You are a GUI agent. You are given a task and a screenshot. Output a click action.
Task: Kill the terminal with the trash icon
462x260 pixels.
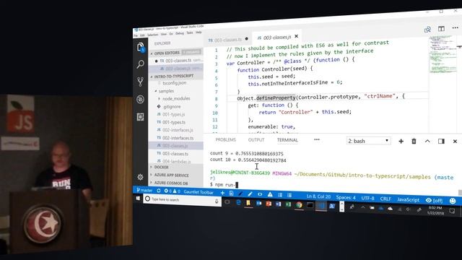click(x=414, y=142)
